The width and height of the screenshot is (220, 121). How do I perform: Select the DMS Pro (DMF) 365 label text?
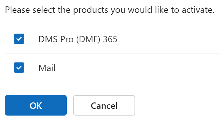tap(78, 39)
